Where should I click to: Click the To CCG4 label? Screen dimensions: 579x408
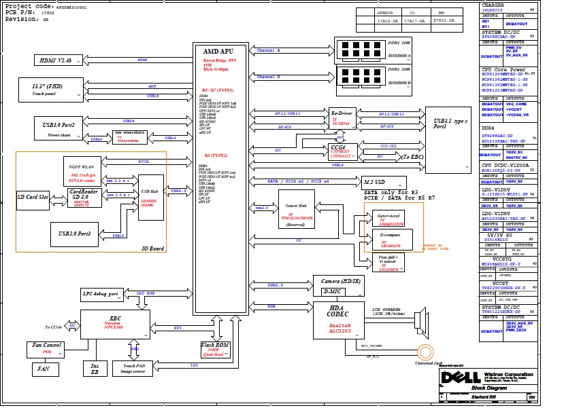point(53,327)
